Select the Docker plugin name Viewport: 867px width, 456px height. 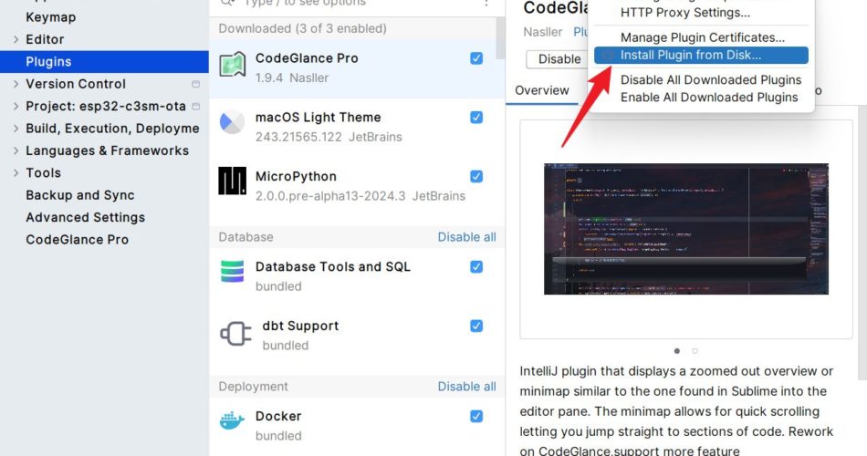tap(278, 416)
